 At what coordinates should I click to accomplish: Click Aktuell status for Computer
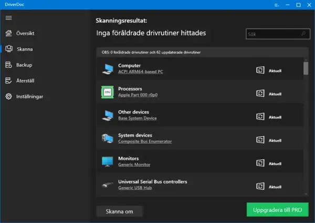click(x=275, y=71)
